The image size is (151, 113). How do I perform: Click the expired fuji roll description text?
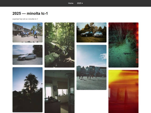[25, 19]
